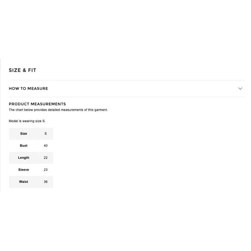Screen dimensions: 251x251
Task: Select the Size header cell
Action: pyautogui.click(x=24, y=134)
